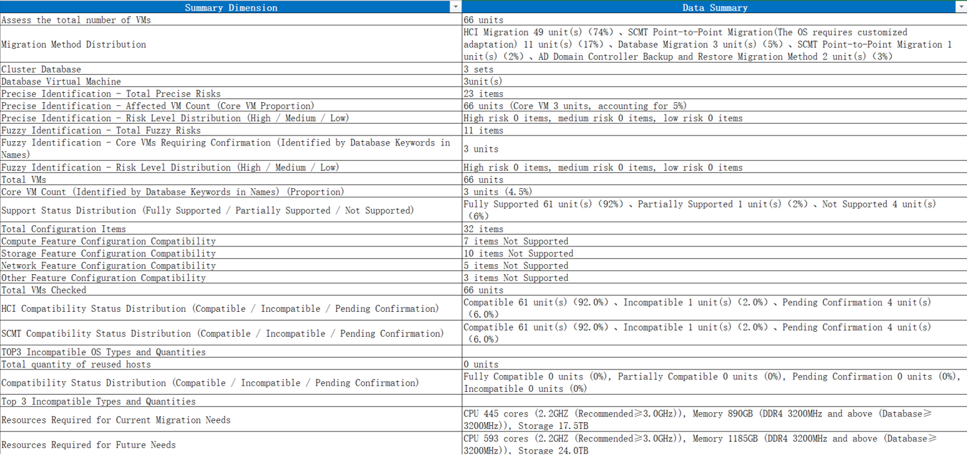Click the '7 items Not Supported' cell
Image resolution: width=967 pixels, height=458 pixels.
point(714,241)
